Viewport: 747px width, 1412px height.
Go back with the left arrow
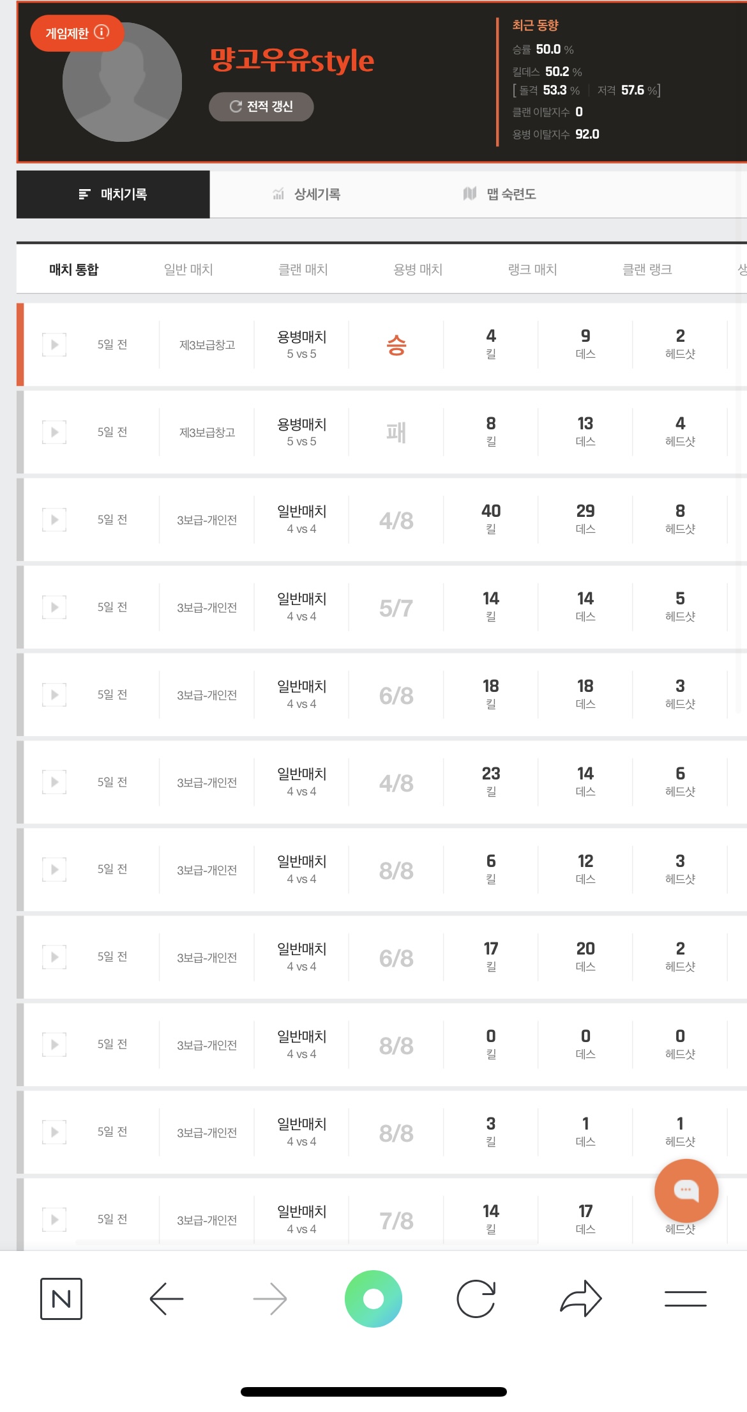tap(167, 1299)
